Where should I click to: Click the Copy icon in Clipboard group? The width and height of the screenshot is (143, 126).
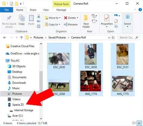pyautogui.click(x=21, y=18)
